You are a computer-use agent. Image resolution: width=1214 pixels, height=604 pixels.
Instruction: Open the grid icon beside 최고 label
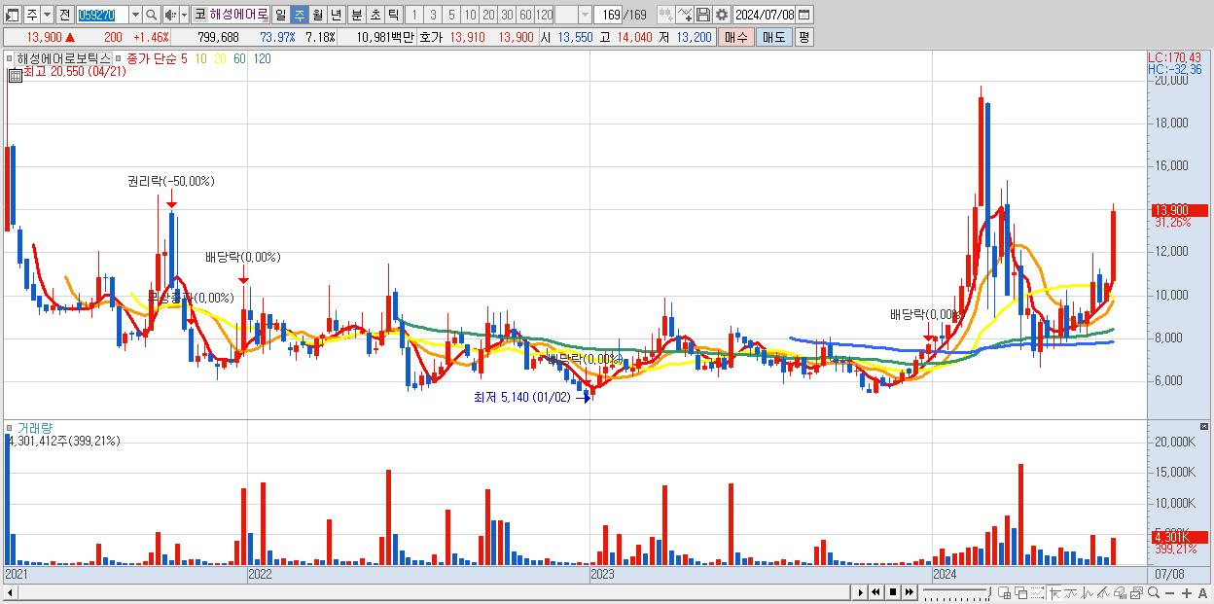coord(15,73)
